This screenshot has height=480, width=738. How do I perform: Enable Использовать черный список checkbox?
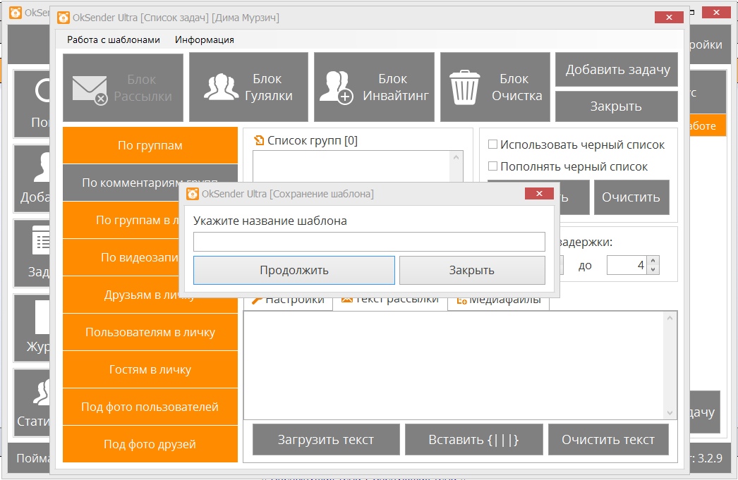tap(493, 144)
